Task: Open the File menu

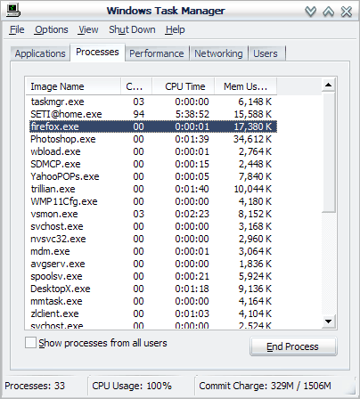Action: pos(17,29)
